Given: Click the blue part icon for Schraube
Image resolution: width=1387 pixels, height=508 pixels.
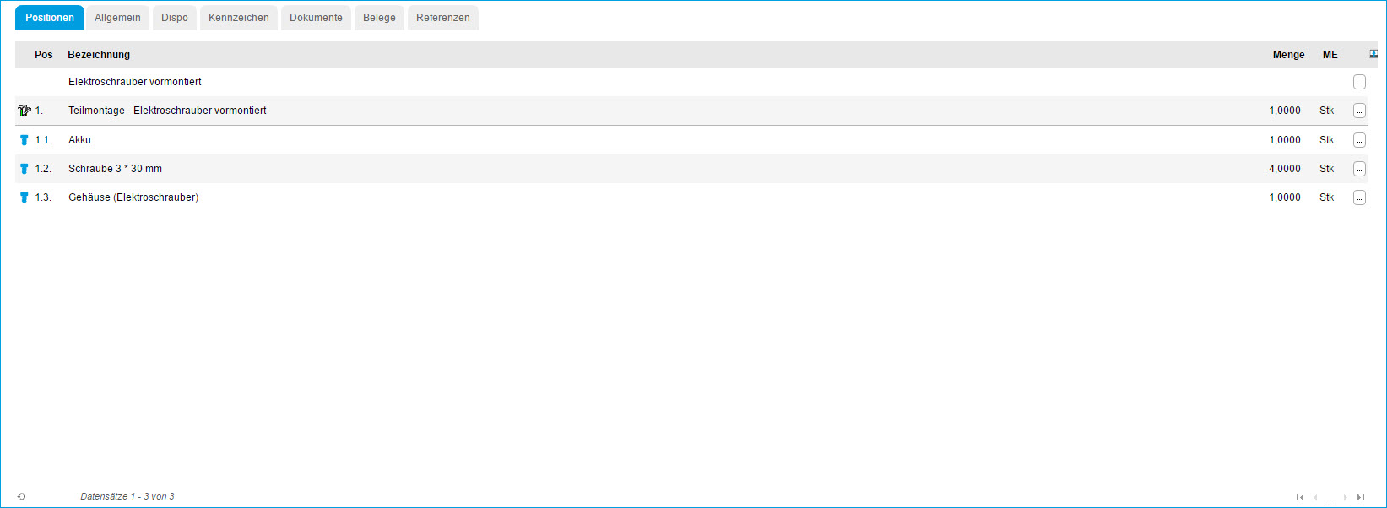Looking at the screenshot, I should pyautogui.click(x=24, y=169).
